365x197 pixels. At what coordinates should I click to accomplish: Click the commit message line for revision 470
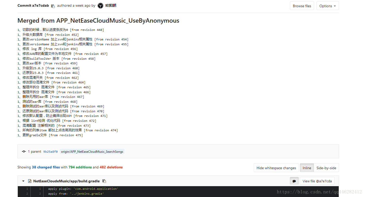(x=61, y=111)
